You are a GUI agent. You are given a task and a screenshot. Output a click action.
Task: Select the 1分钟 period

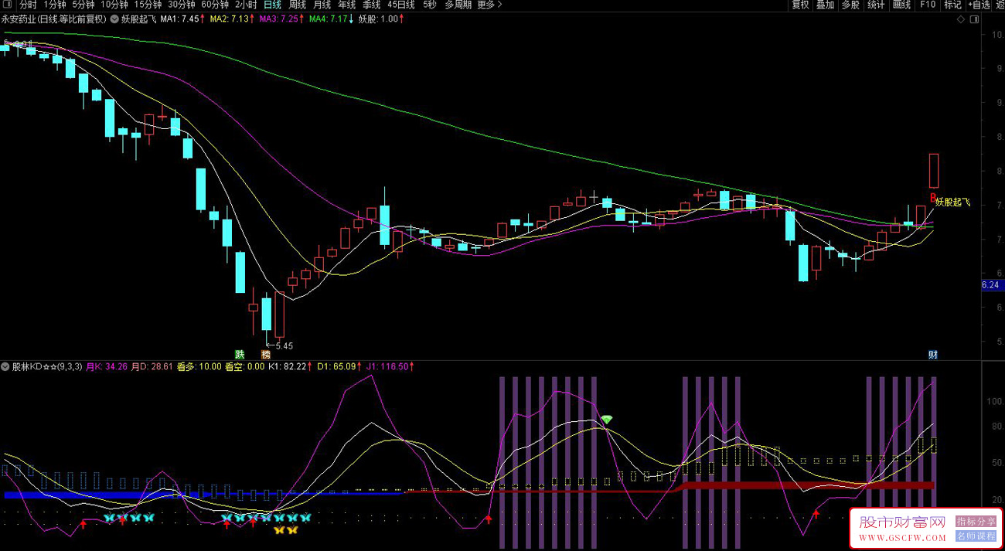(55, 5)
